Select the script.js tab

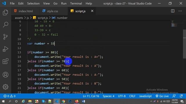80,11
